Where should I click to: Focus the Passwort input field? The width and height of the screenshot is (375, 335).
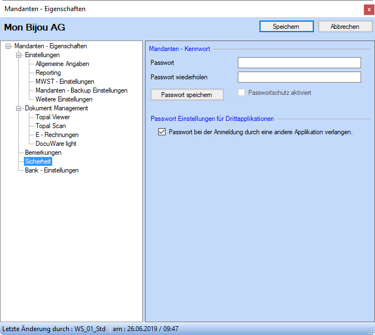point(299,63)
